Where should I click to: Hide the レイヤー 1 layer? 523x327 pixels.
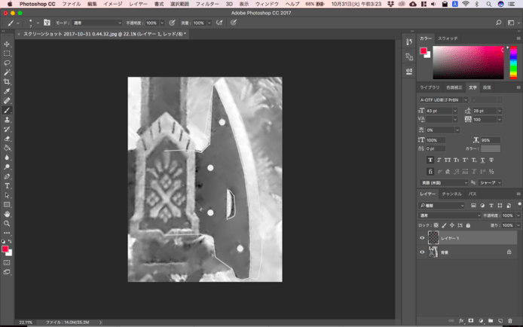tap(422, 238)
